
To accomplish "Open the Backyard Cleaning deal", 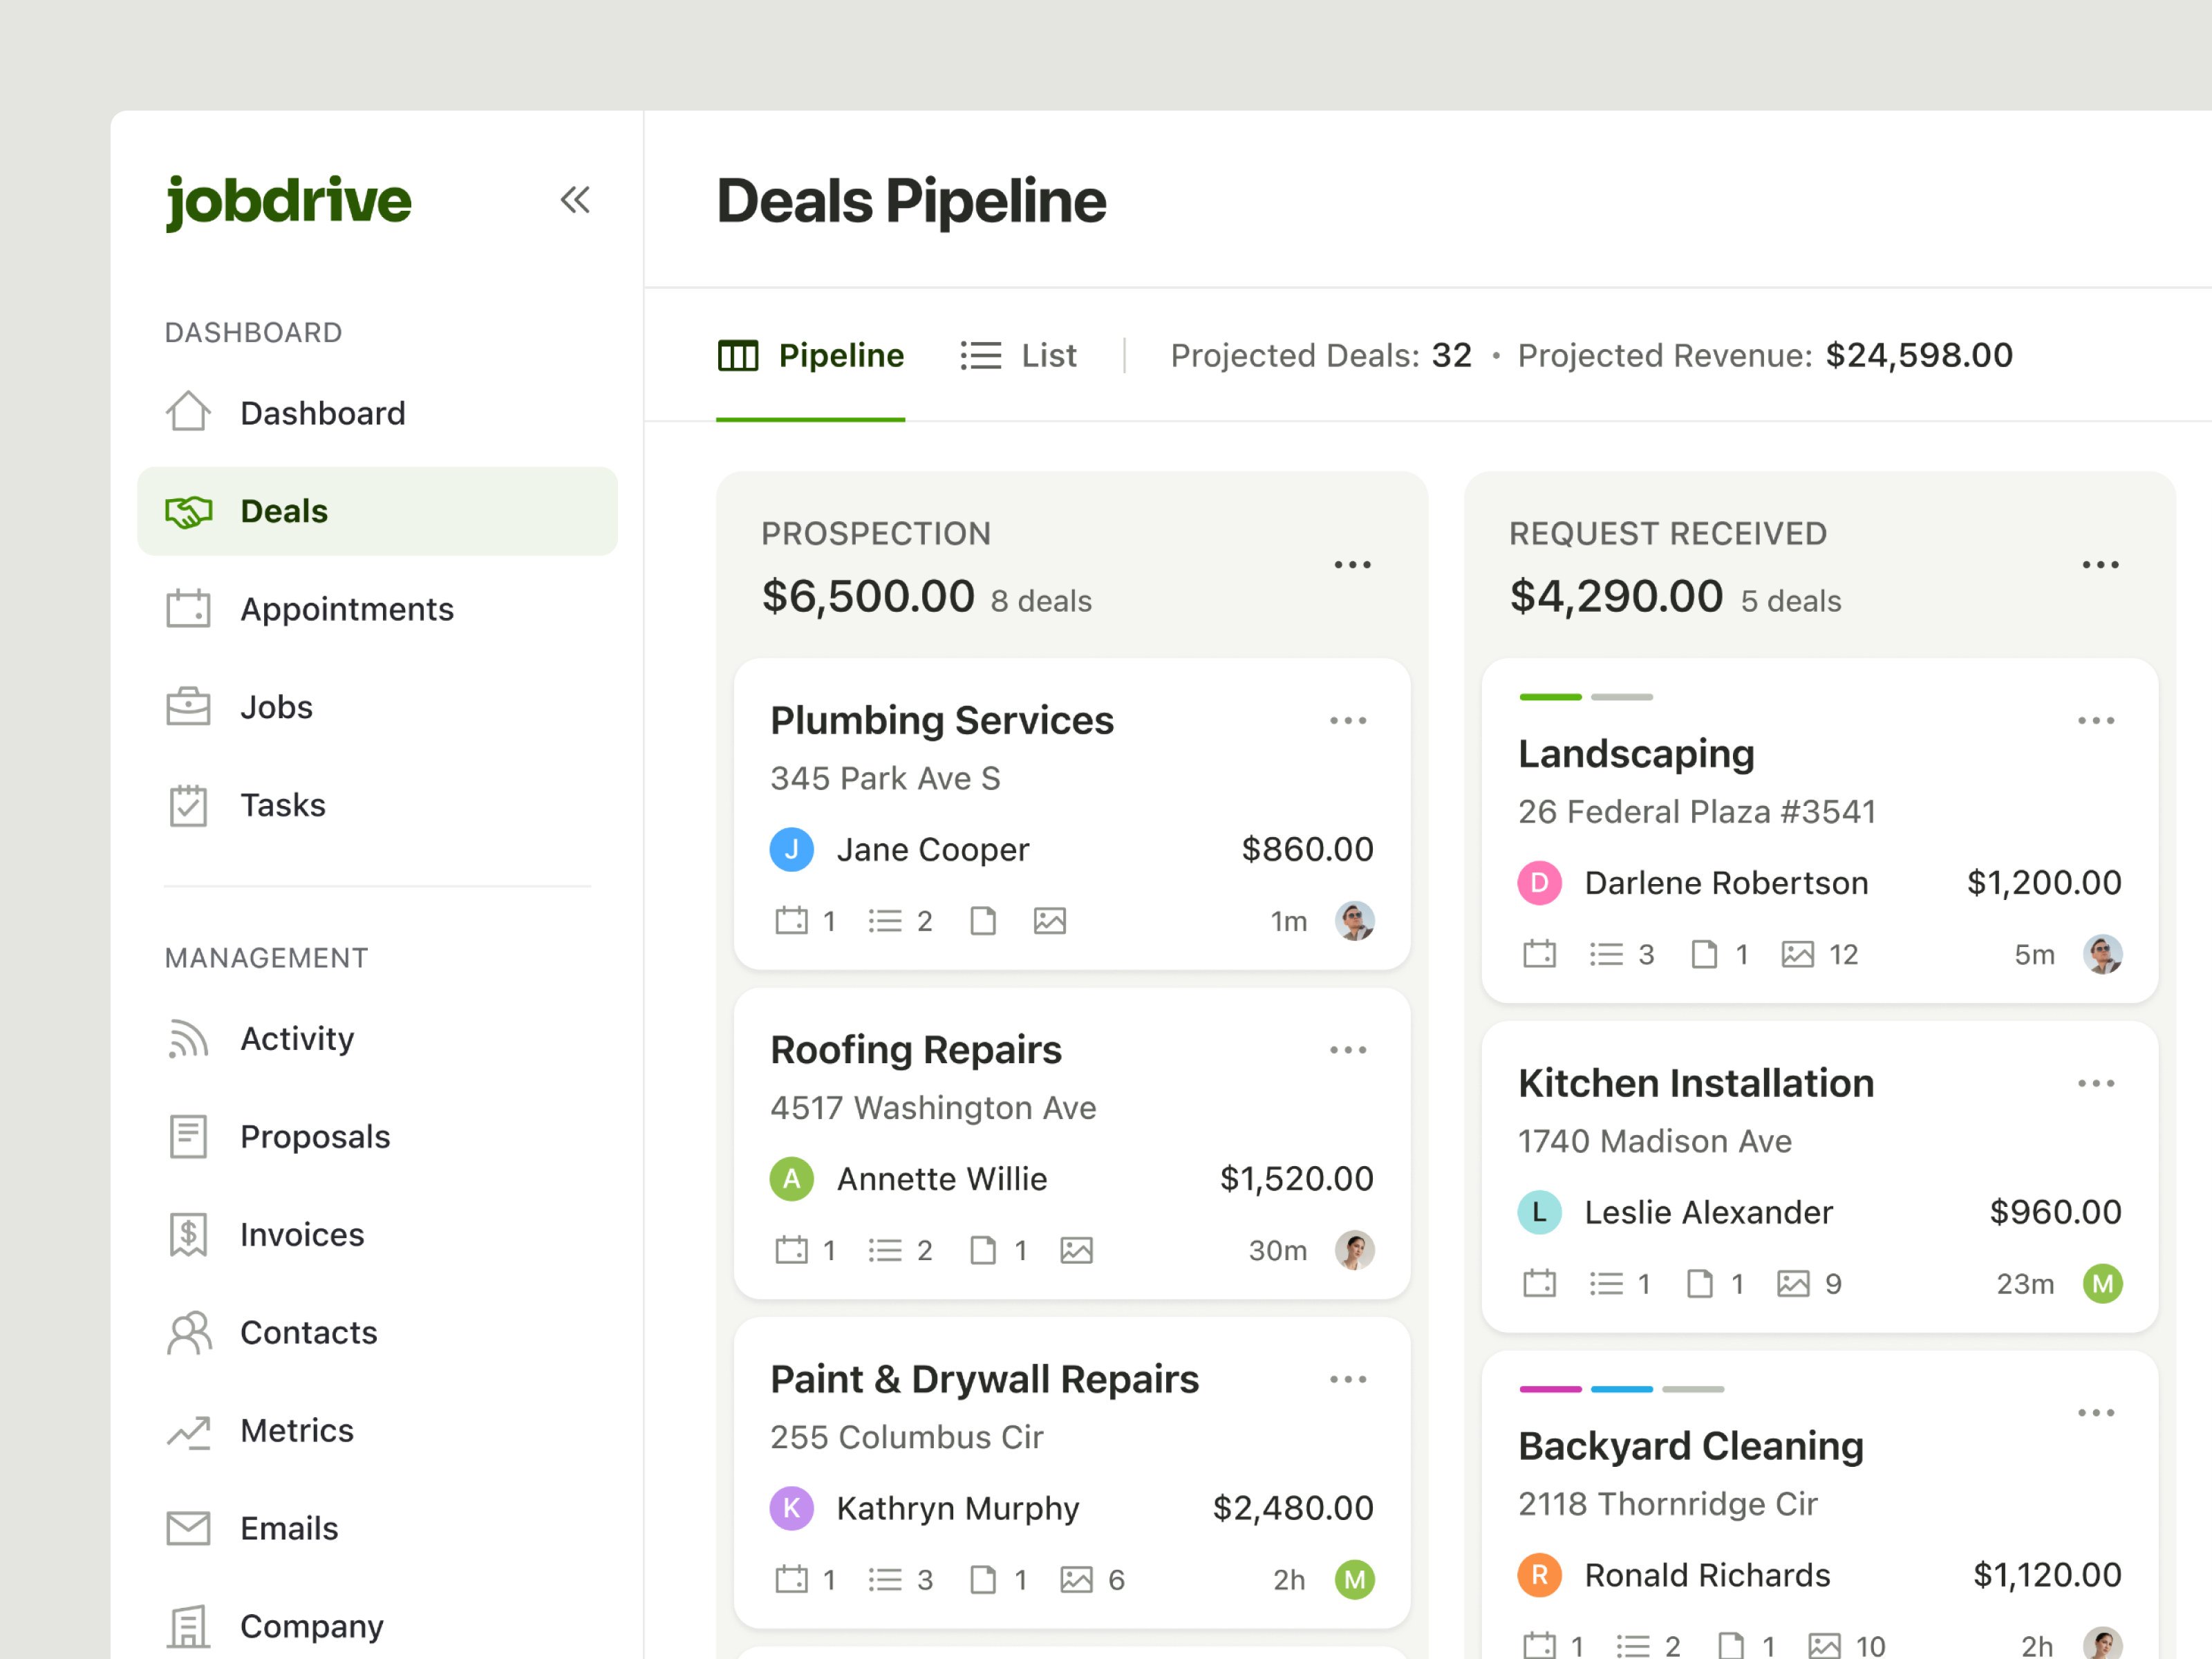I will (x=1691, y=1447).
